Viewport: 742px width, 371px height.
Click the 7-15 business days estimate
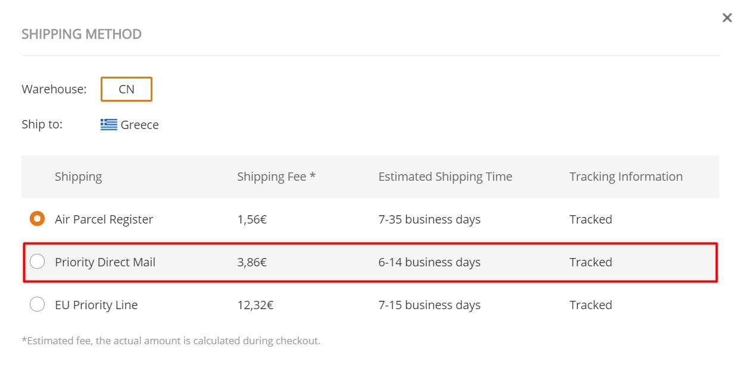(x=429, y=305)
